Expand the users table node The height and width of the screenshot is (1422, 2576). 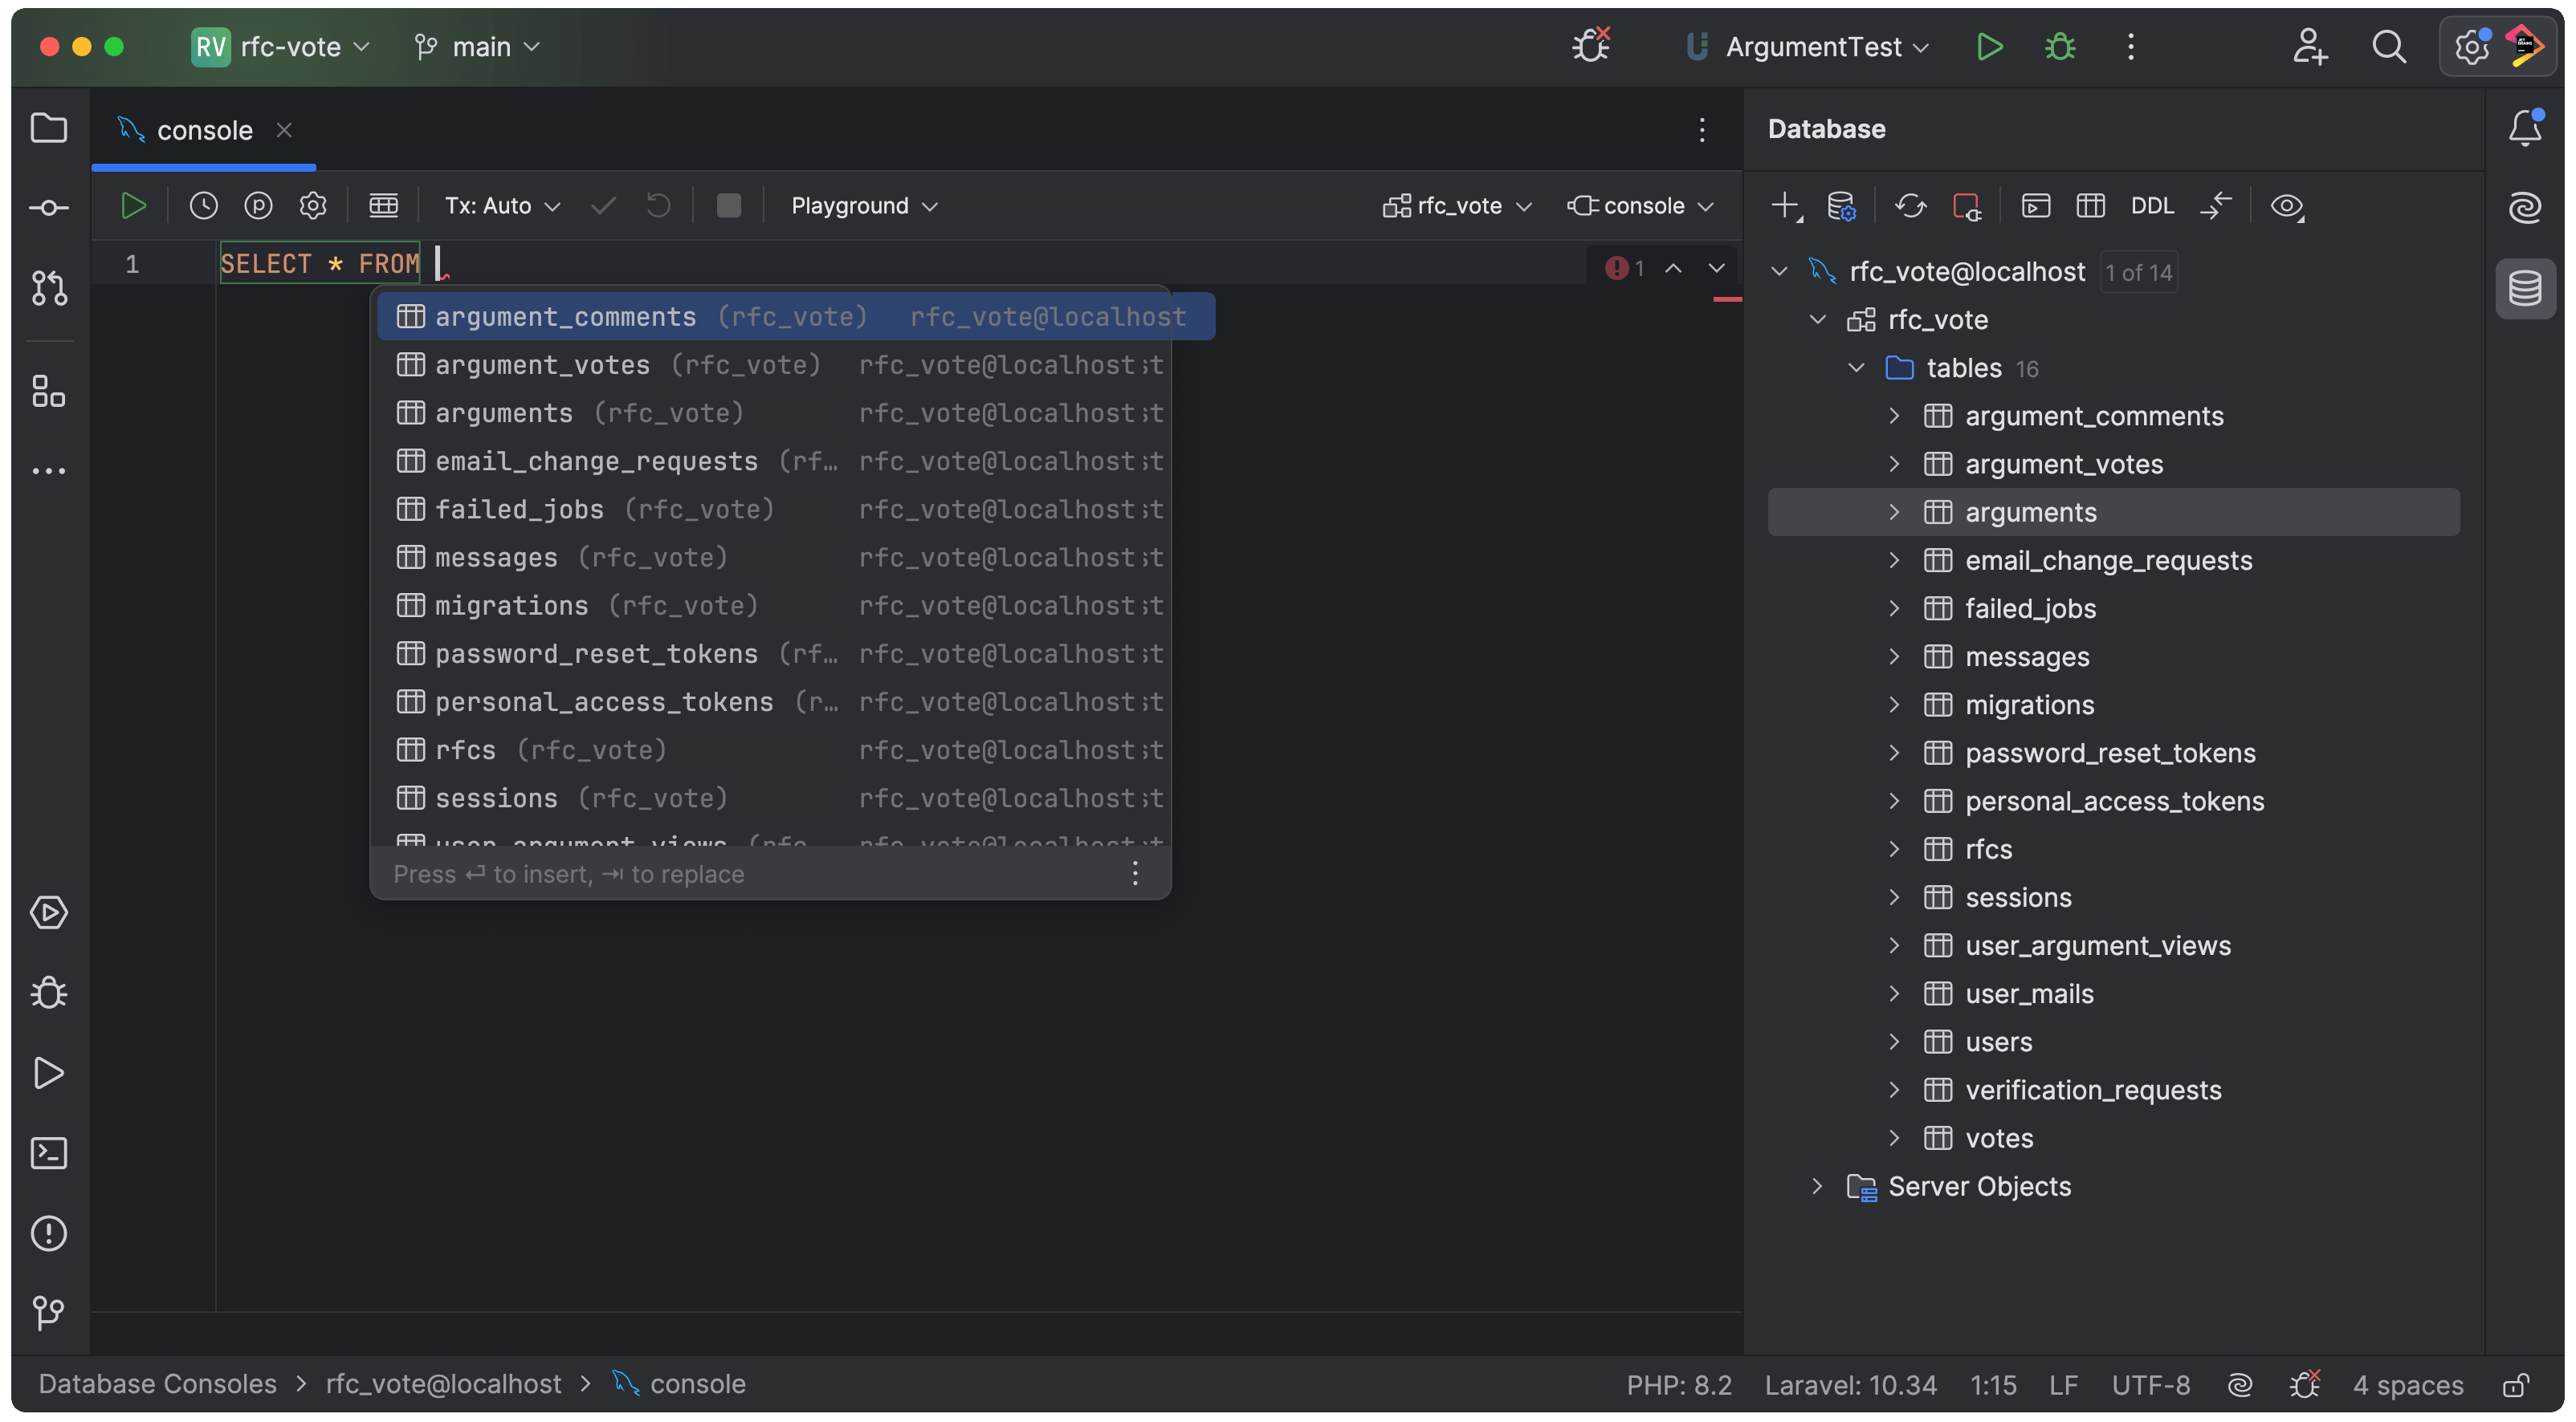pos(1894,1042)
